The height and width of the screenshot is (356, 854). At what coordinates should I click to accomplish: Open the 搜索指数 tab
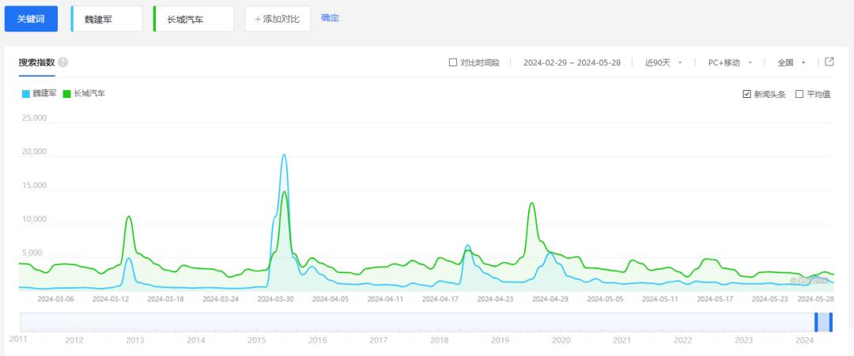(37, 62)
